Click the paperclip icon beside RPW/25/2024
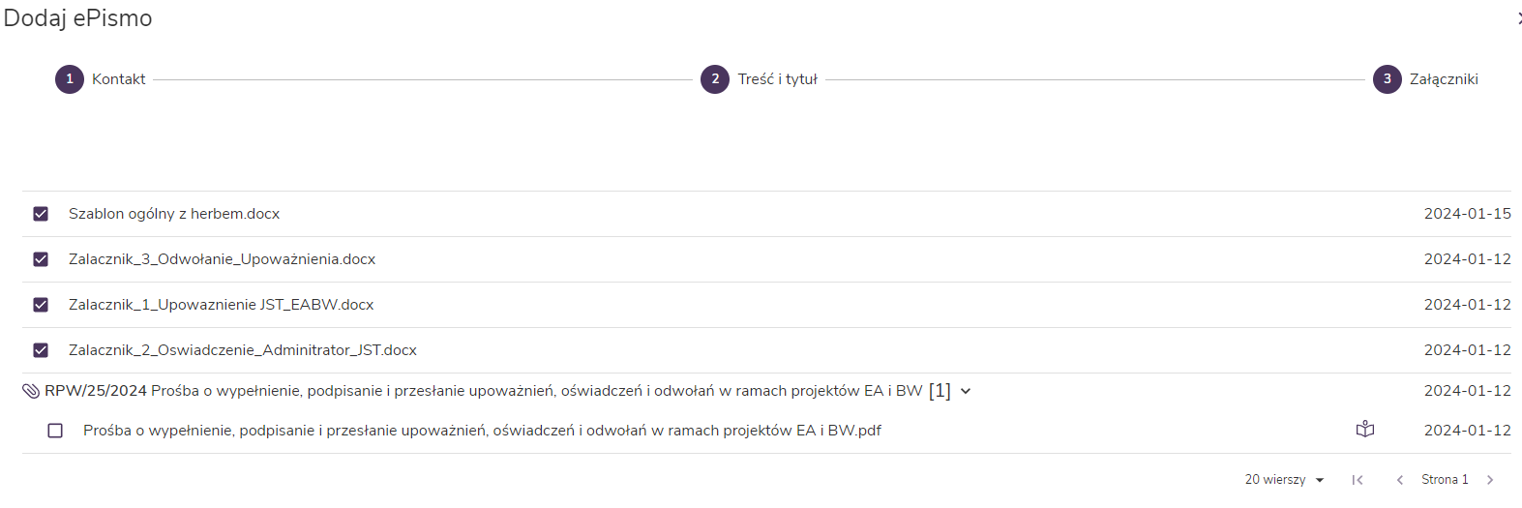 [x=31, y=391]
